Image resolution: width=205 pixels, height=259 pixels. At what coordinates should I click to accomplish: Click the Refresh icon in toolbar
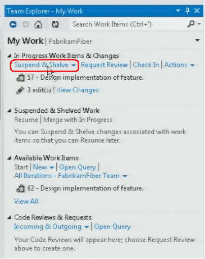(55, 24)
